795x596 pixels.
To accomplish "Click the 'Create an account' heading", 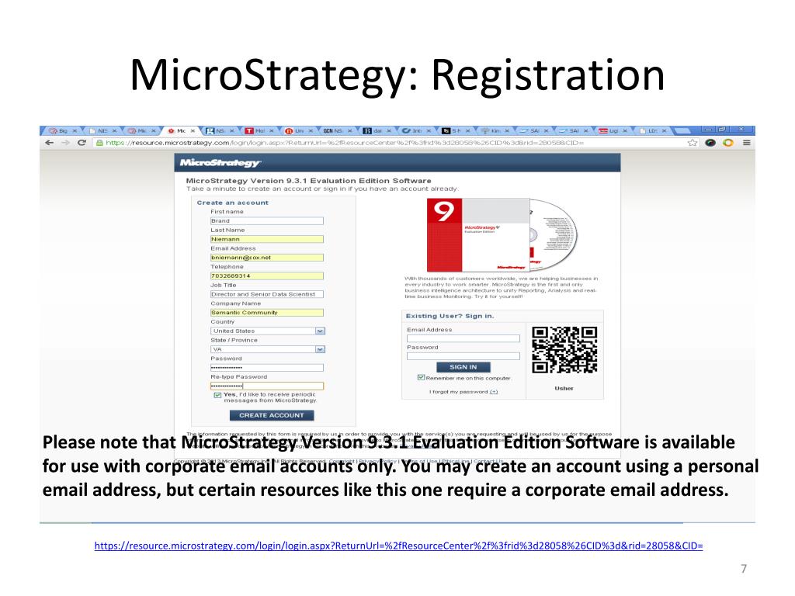I will point(233,203).
